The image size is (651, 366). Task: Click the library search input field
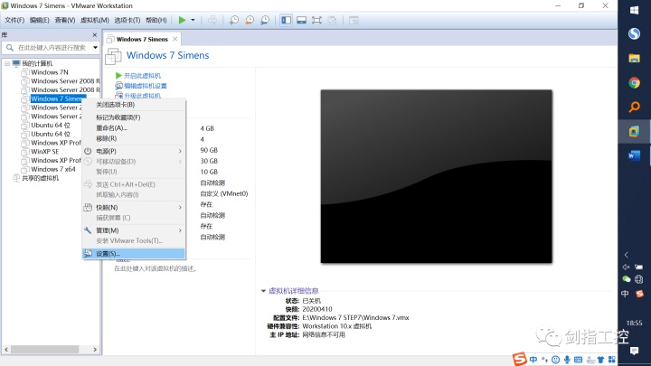52,48
